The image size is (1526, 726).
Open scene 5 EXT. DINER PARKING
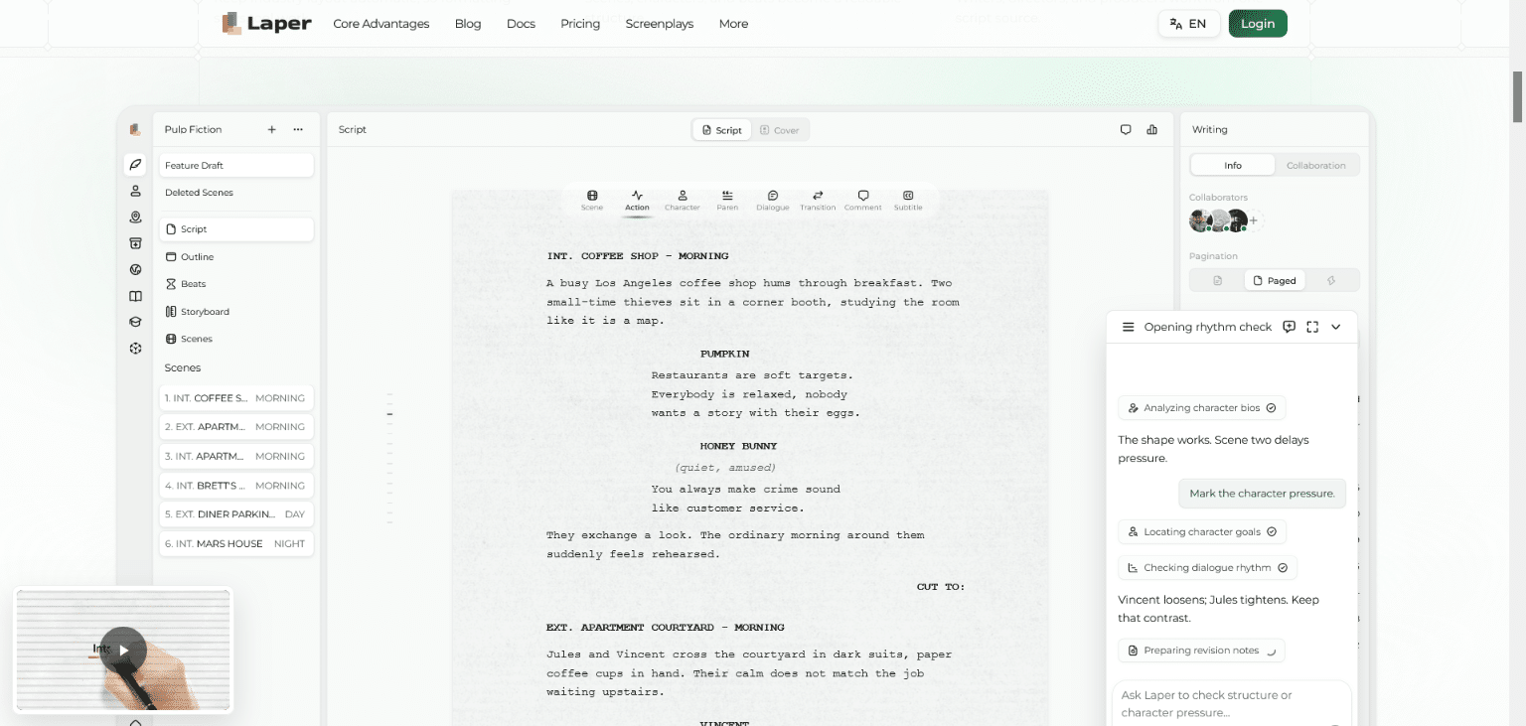pos(236,514)
